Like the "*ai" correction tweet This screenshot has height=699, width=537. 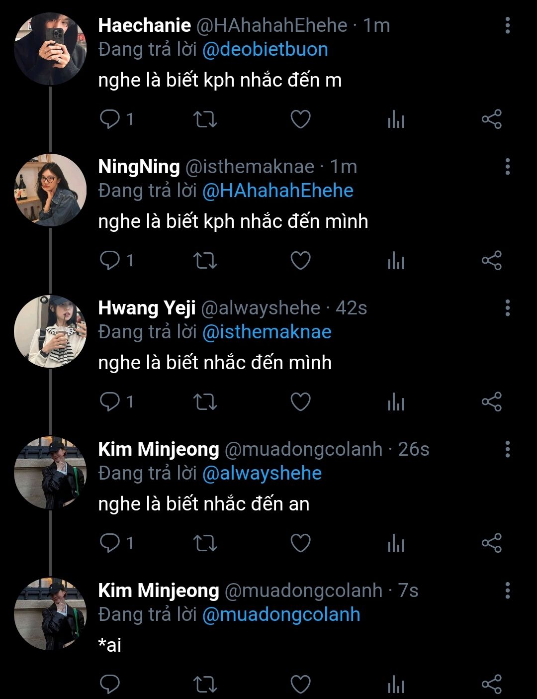[x=300, y=685]
